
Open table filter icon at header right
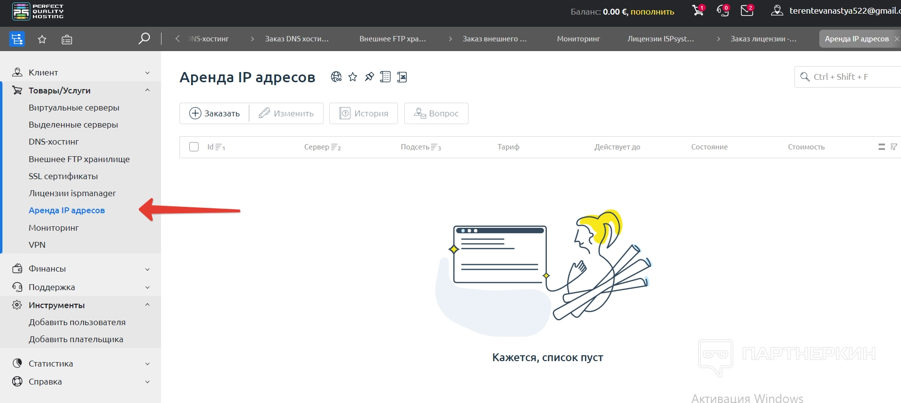click(x=894, y=147)
